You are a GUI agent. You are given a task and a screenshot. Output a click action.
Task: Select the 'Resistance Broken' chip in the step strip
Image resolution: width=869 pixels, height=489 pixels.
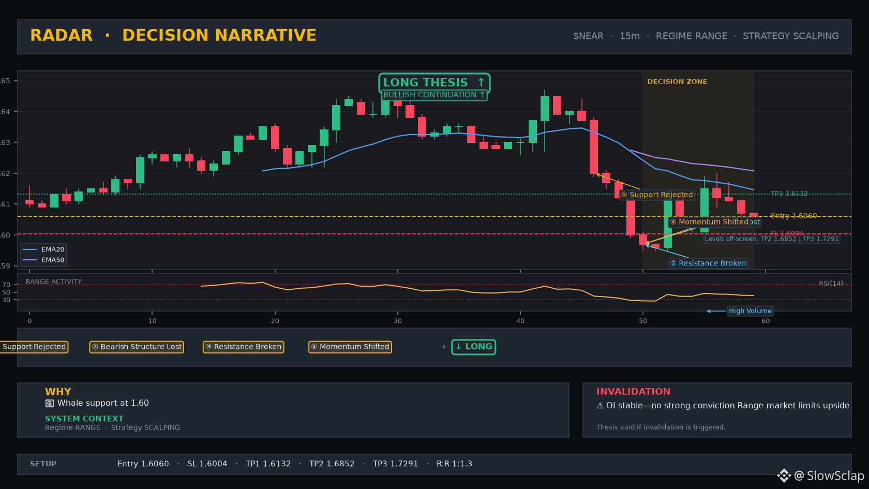tap(243, 347)
